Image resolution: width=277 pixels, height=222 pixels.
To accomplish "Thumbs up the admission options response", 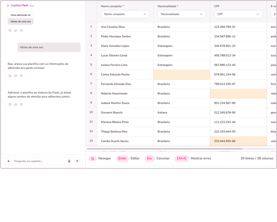I will (16, 31).
